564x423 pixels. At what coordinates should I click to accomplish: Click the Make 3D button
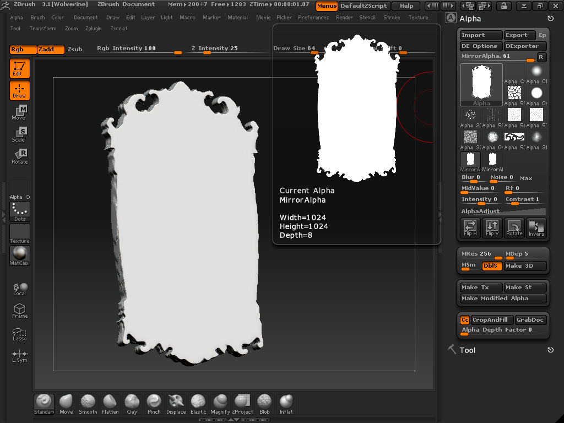click(525, 266)
